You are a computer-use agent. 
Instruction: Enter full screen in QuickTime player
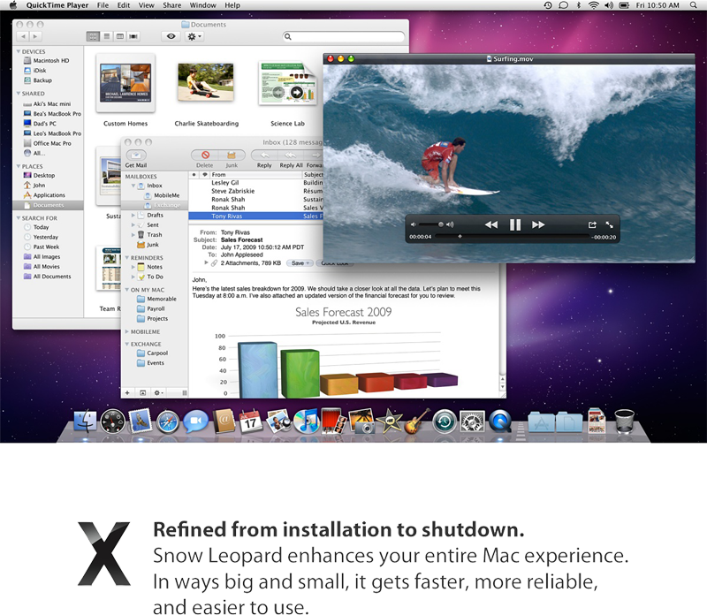click(x=609, y=224)
